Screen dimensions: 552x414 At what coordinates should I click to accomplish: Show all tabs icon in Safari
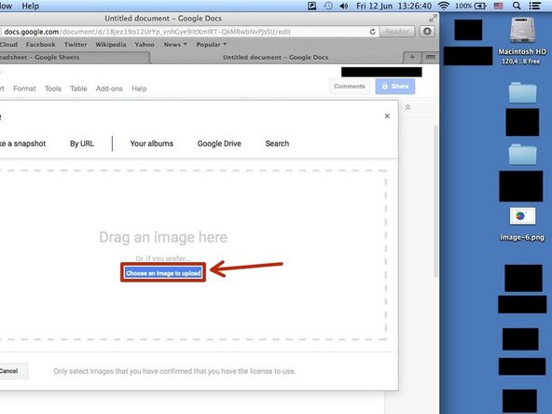pyautogui.click(x=430, y=58)
